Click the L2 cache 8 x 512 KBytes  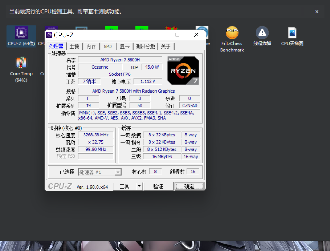click(162, 149)
